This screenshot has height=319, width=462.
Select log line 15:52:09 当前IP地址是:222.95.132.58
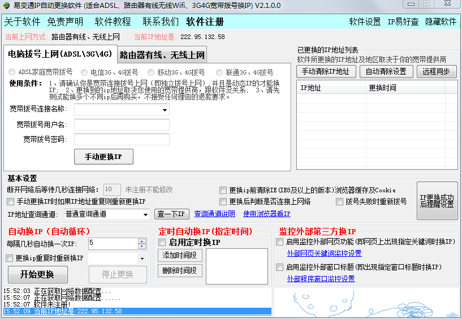pyautogui.click(x=137, y=311)
